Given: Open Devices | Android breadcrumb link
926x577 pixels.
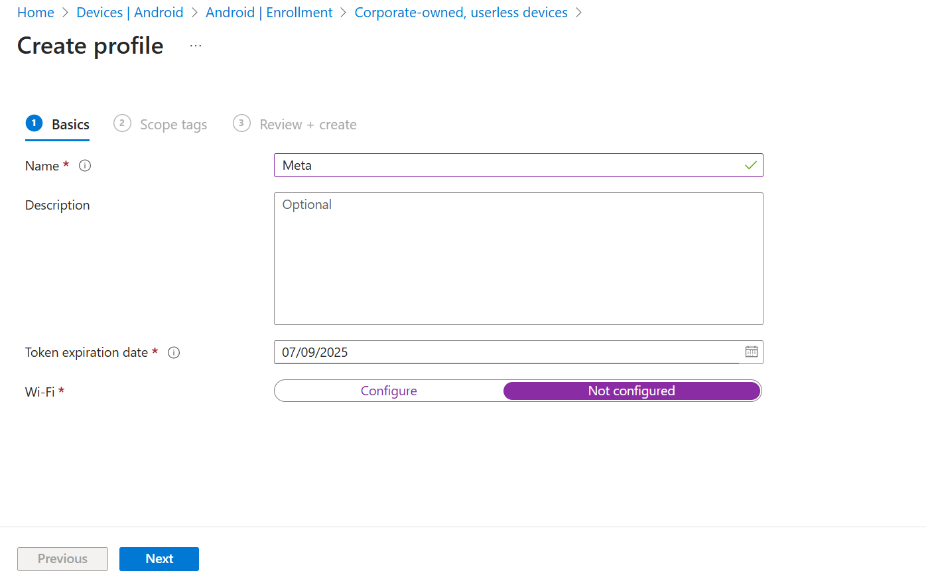Looking at the screenshot, I should (130, 12).
